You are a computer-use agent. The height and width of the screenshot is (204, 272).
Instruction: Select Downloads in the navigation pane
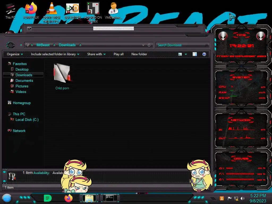pos(24,75)
